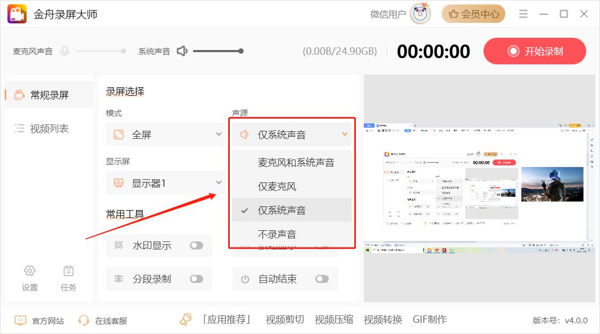The height and width of the screenshot is (334, 600).
Task: Open the 任务 panel icon
Action: coord(69,271)
